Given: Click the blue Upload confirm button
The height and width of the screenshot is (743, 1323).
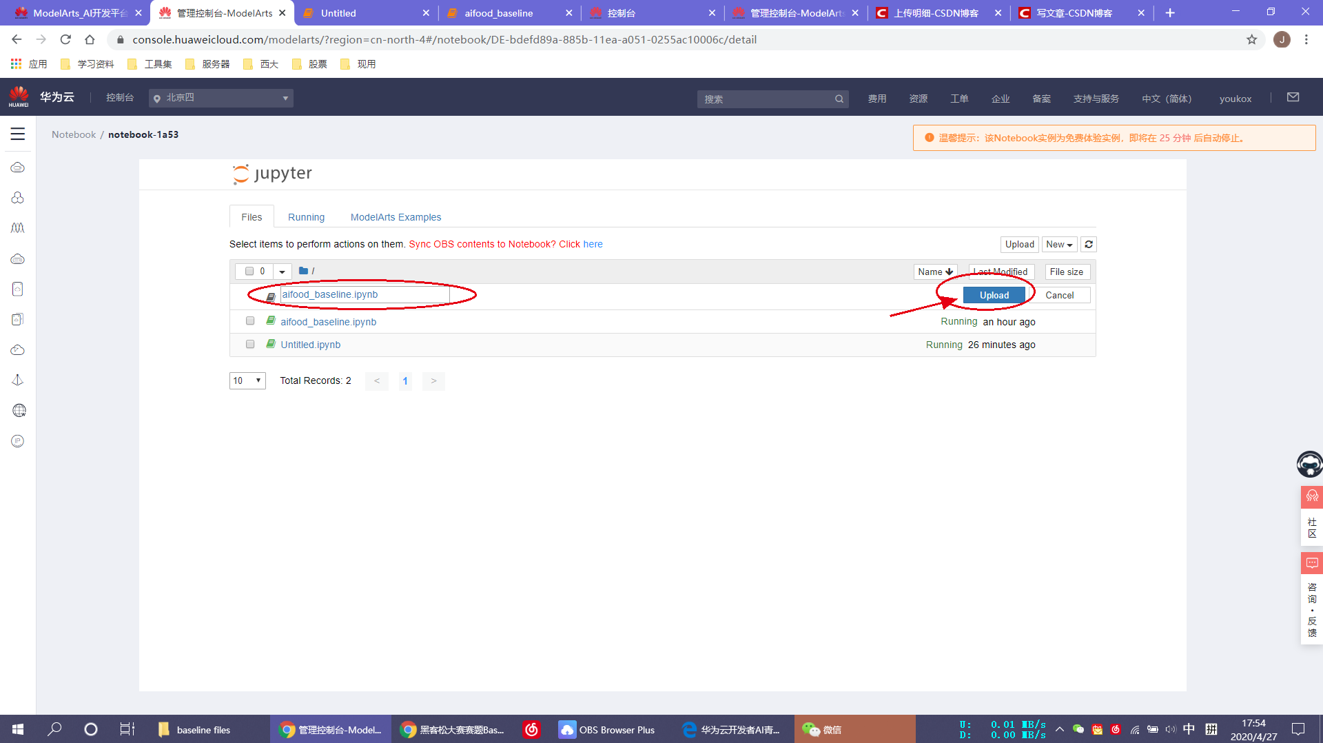Looking at the screenshot, I should pyautogui.click(x=994, y=295).
